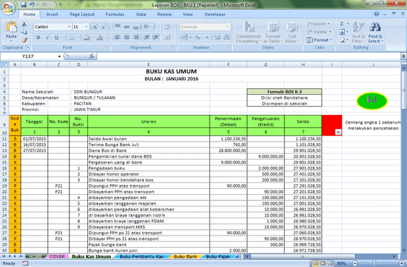This screenshot has width=407, height=267.
Task: Open filter dropdown in red cell
Action: 338,132
